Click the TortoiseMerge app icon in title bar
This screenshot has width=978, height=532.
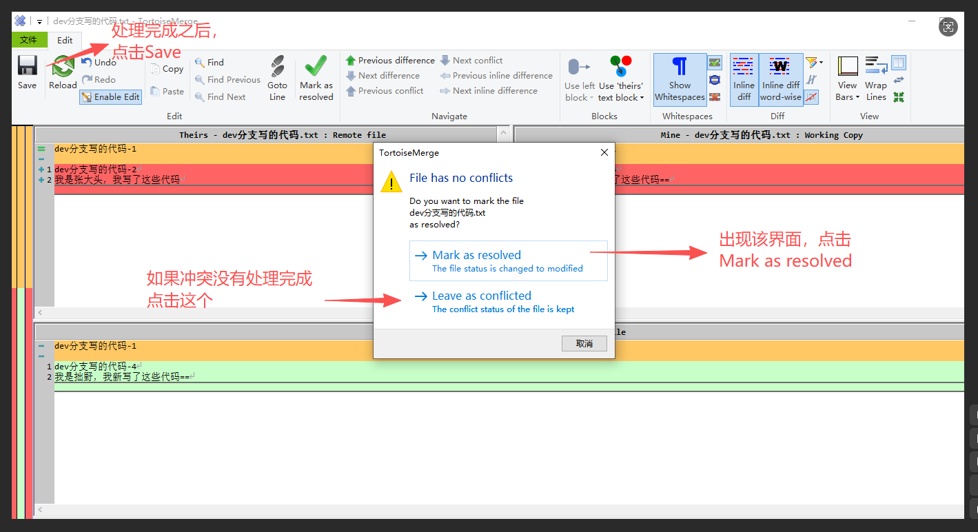coord(20,21)
